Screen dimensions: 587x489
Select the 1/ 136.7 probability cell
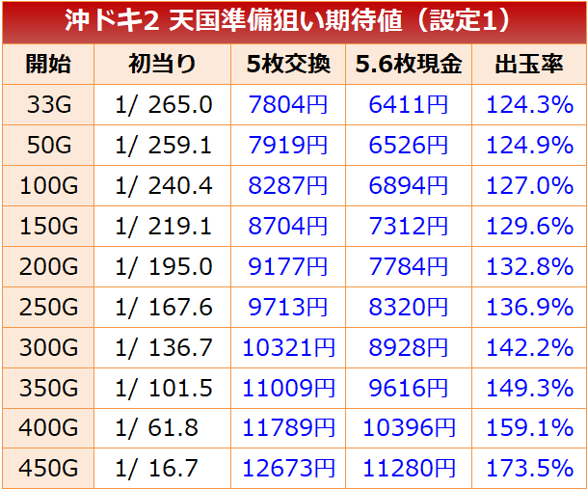[163, 347]
